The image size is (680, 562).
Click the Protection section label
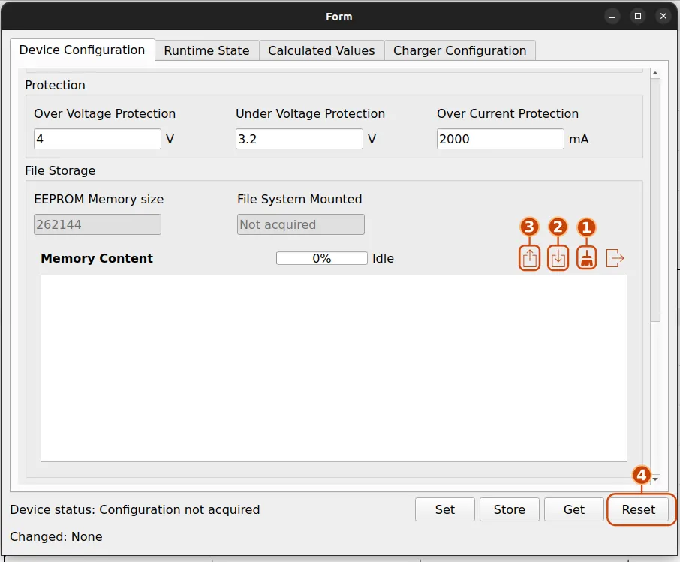[55, 85]
